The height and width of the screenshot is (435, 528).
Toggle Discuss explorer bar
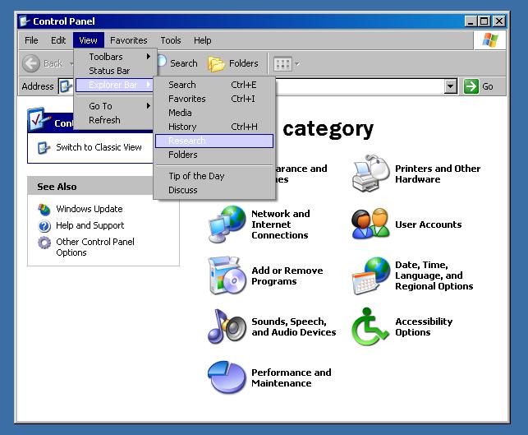[x=214, y=190]
